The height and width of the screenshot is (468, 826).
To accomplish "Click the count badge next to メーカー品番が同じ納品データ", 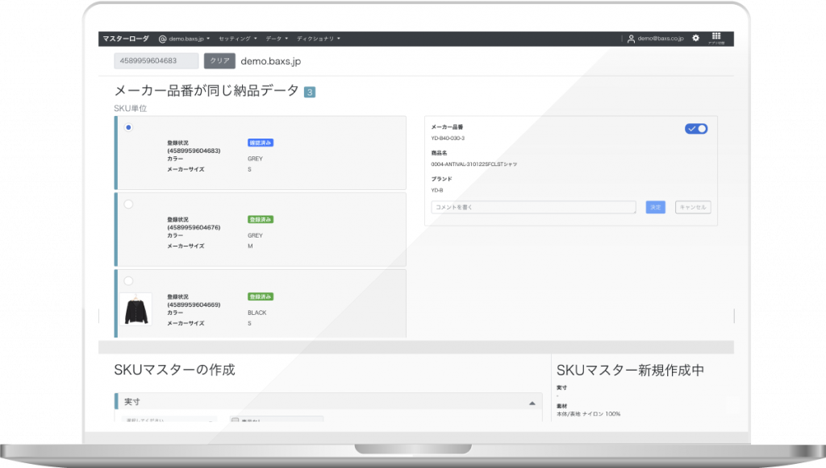I will (311, 91).
